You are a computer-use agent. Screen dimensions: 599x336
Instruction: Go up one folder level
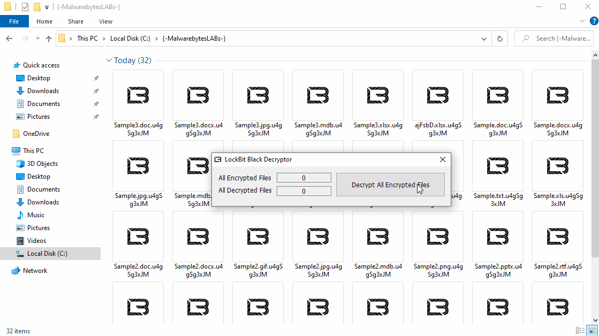(x=49, y=39)
